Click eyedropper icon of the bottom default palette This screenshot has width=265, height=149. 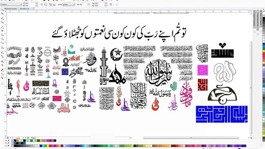(8, 145)
